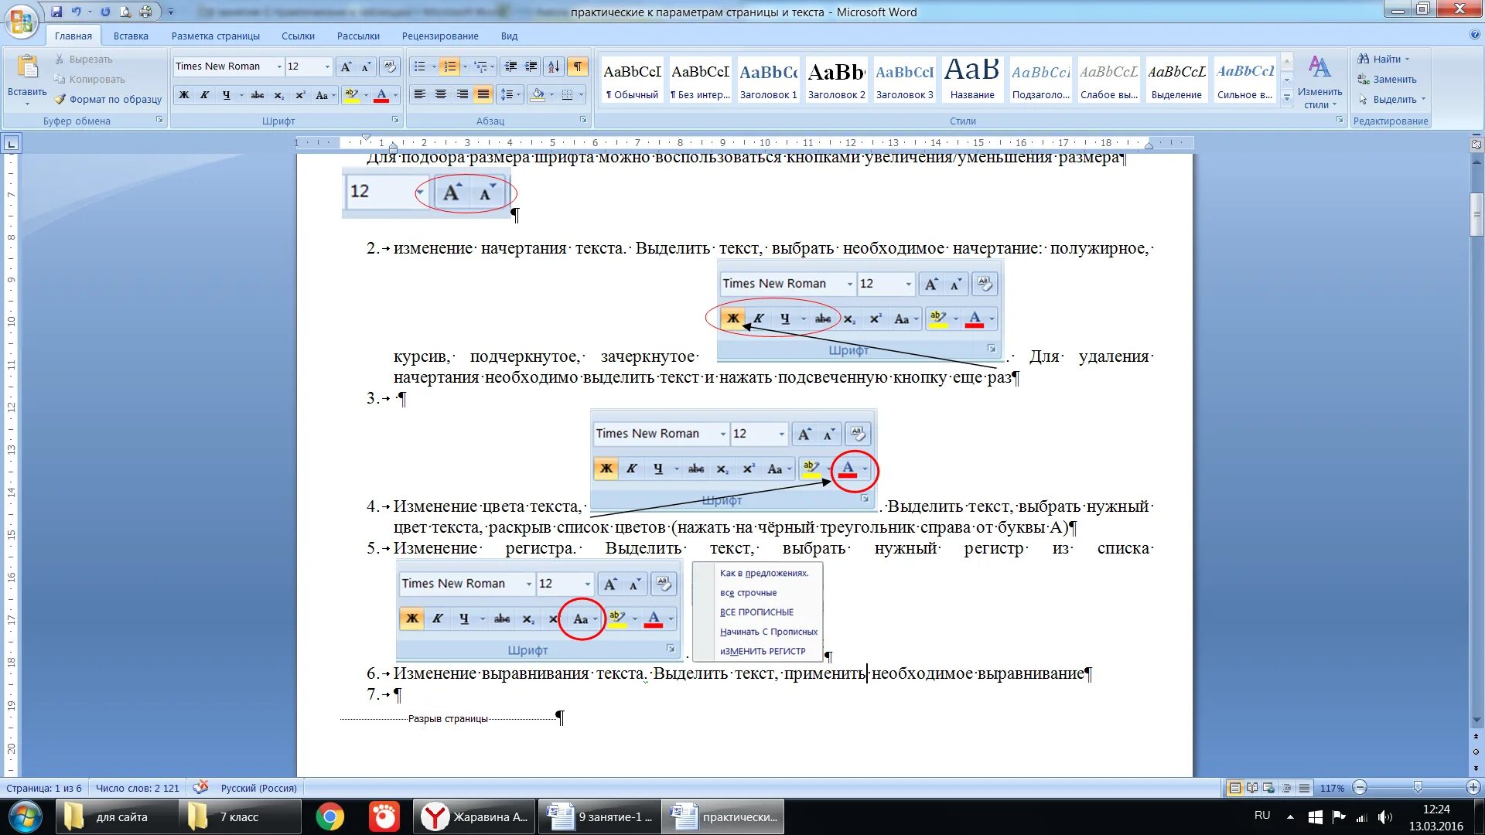Toggle bold (Ж) in the ribbon

184,95
